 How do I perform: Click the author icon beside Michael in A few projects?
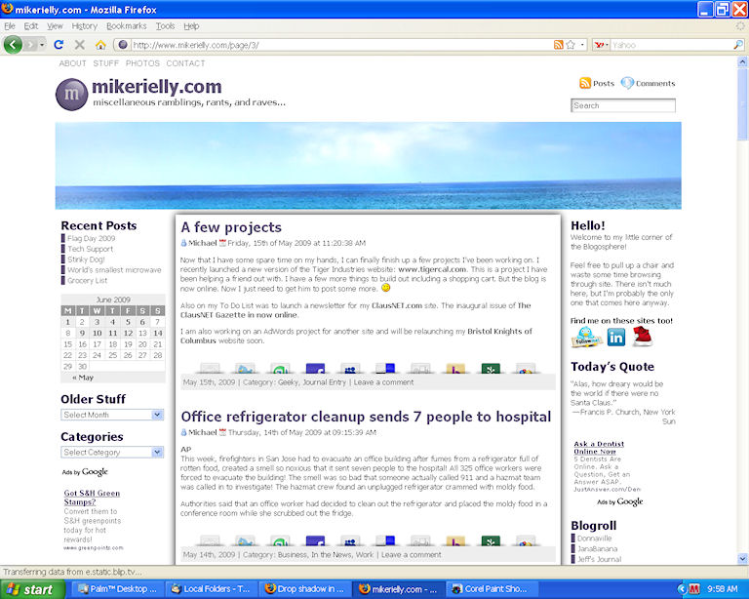click(183, 243)
